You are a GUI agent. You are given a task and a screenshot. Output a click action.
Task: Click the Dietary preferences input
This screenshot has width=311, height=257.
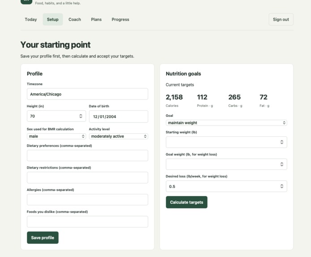87,156
